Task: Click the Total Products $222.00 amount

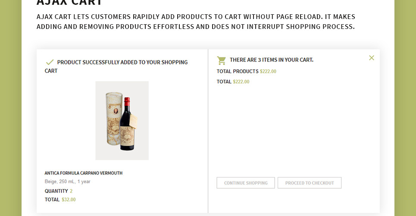Action: point(268,71)
